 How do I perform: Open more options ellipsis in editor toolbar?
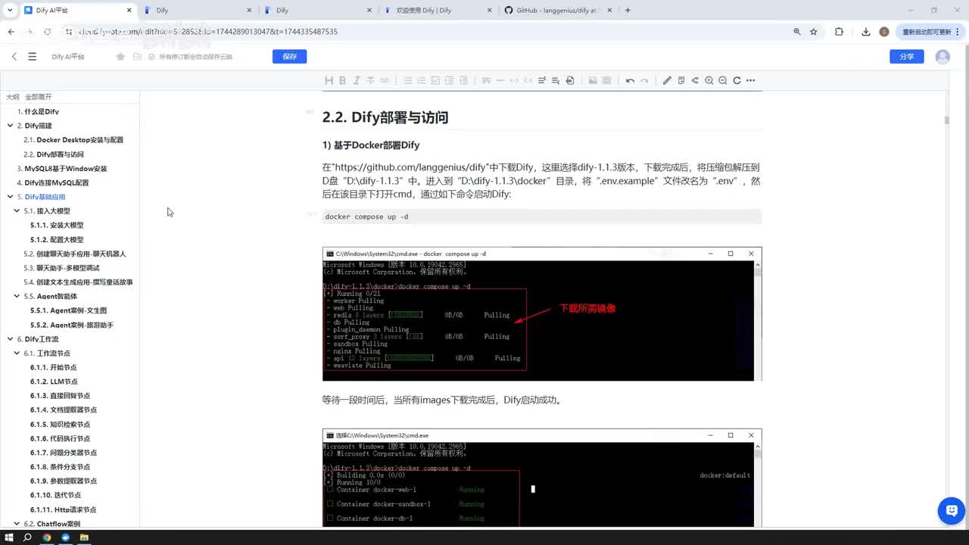tap(751, 80)
